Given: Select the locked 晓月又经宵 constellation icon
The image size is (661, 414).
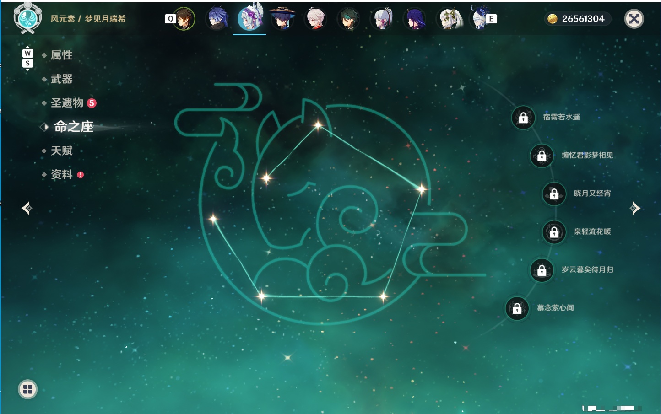Looking at the screenshot, I should click(554, 194).
